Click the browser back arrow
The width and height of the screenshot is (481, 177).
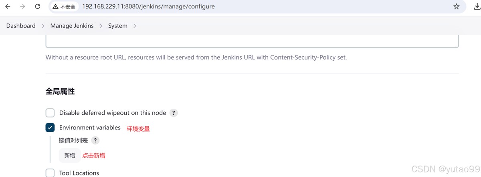8,6
